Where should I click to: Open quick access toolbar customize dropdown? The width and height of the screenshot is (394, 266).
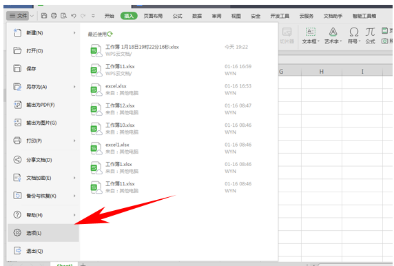(93, 16)
